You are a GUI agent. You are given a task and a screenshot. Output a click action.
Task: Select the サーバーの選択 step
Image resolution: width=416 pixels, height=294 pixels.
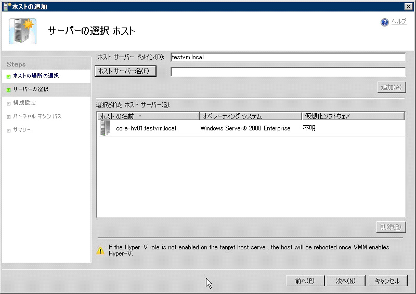pos(31,89)
